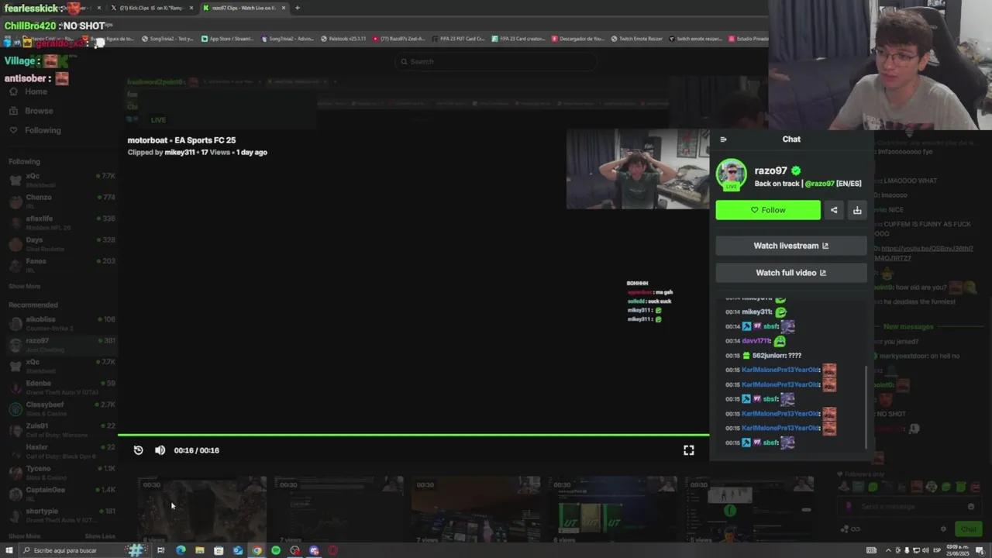The width and height of the screenshot is (992, 558).
Task: Open Following in the Kick sidebar
Action: 35,130
